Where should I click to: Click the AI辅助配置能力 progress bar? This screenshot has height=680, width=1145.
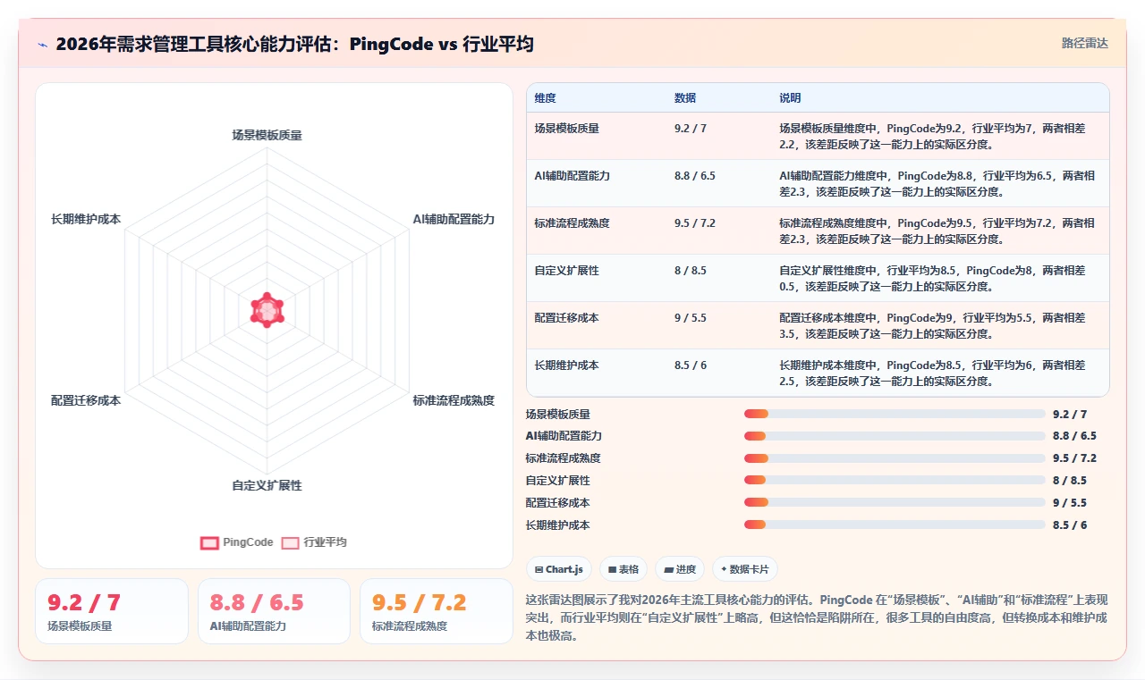(895, 436)
